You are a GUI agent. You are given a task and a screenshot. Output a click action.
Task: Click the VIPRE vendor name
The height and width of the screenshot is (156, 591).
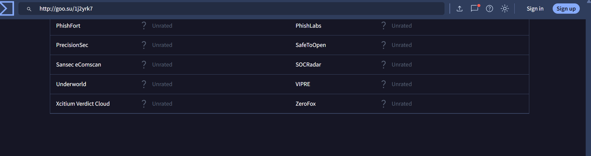(303, 84)
